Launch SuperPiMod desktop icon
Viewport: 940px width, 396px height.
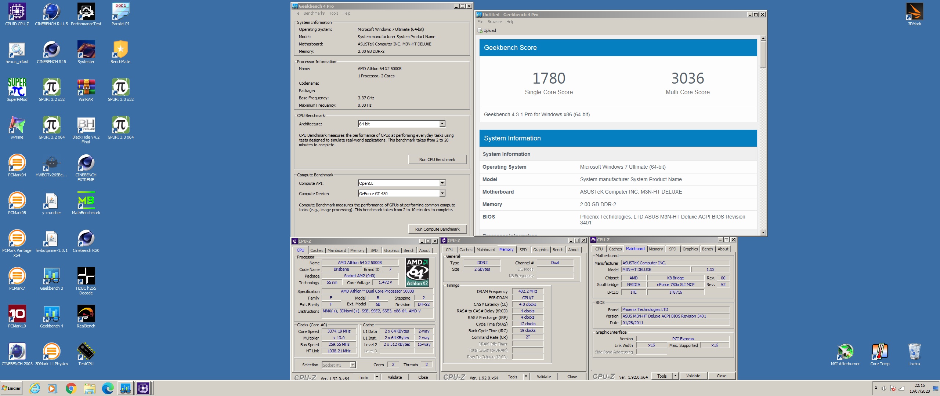point(17,90)
